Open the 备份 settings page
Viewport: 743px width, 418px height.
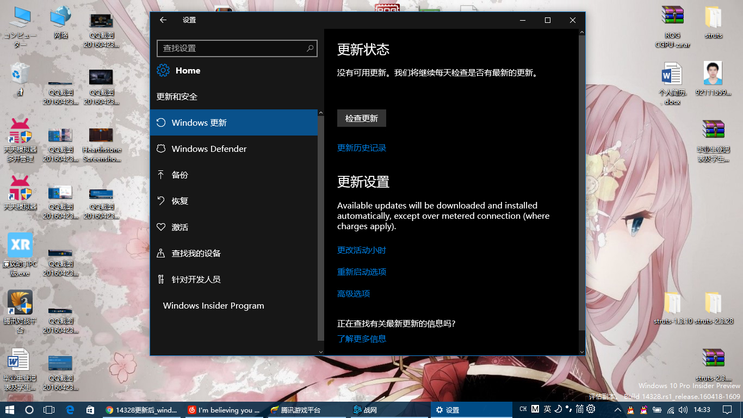[234, 175]
